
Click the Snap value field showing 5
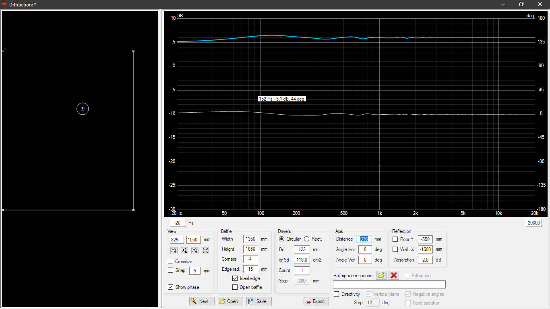click(195, 271)
